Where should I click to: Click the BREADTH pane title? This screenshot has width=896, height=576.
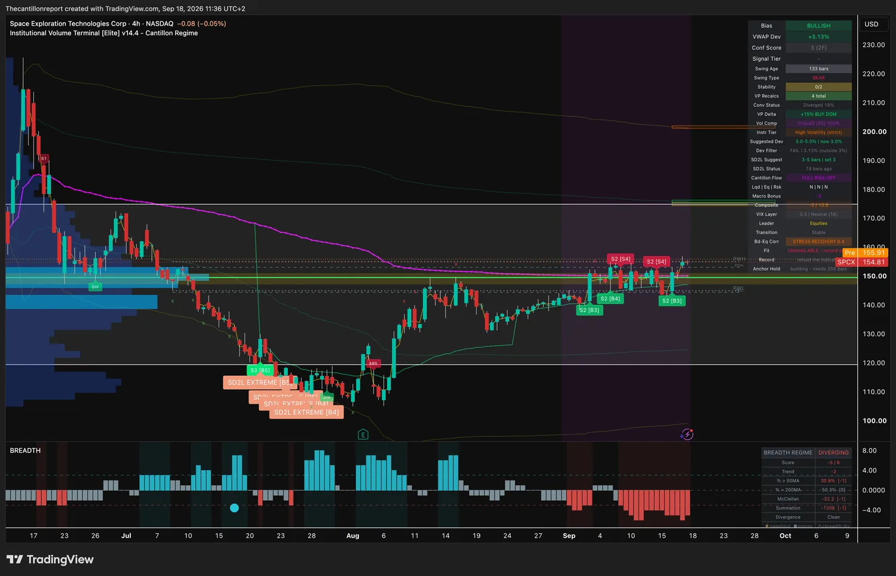(x=25, y=451)
